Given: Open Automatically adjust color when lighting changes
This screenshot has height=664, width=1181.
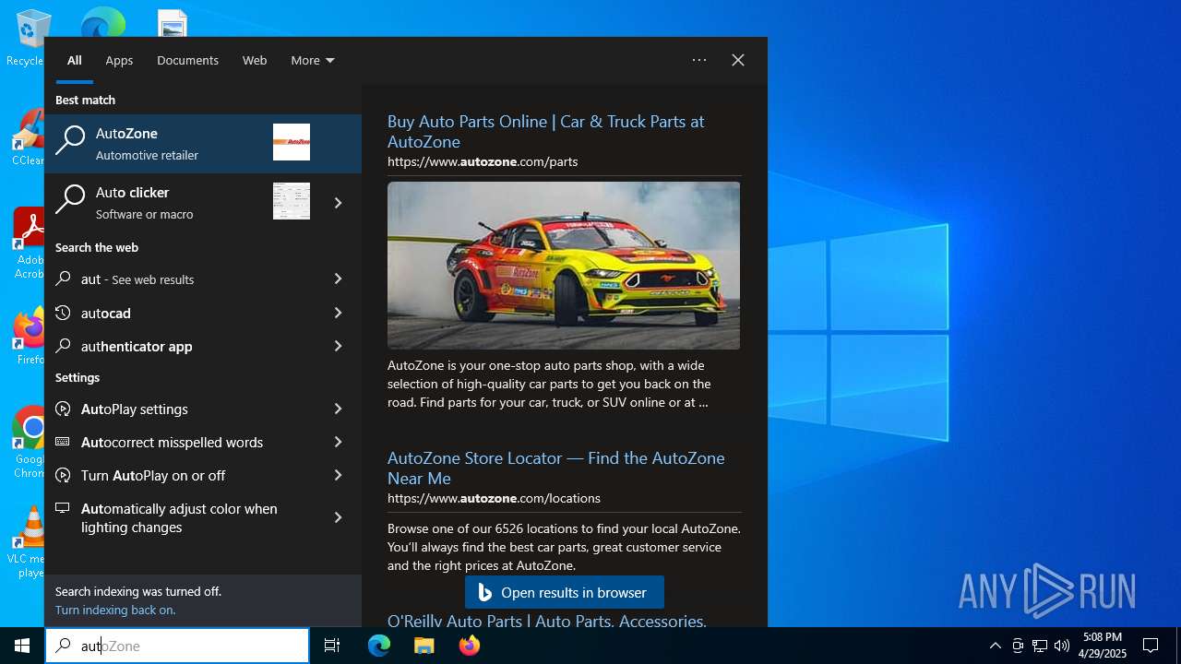Looking at the screenshot, I should pyautogui.click(x=181, y=517).
